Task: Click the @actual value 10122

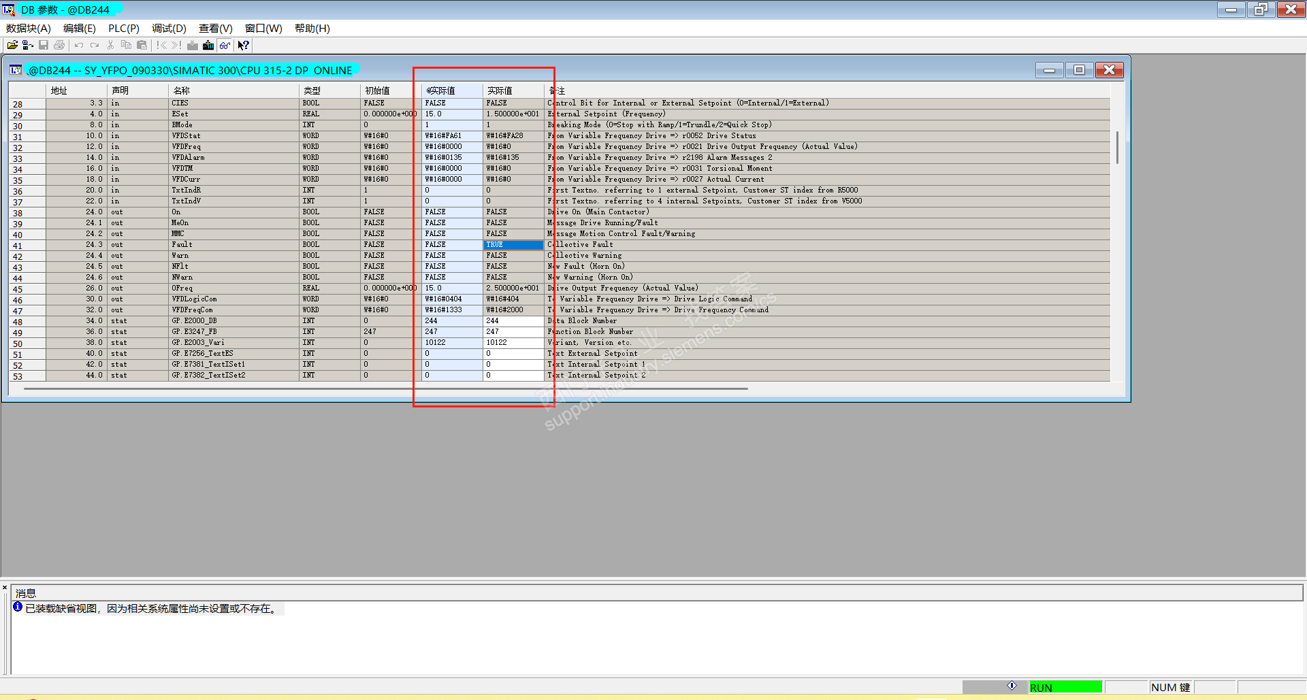Action: pos(435,343)
